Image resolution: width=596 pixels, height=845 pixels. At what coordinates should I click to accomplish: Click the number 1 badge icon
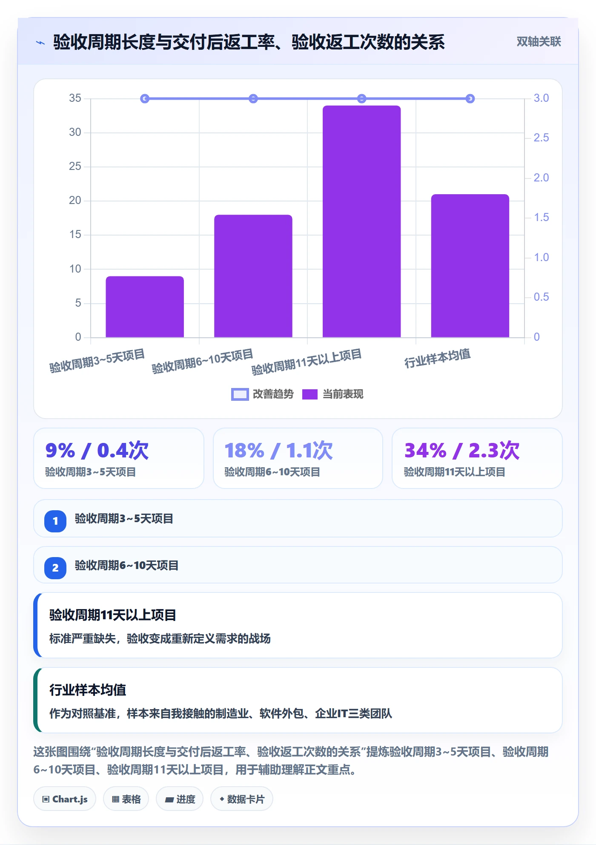[55, 521]
